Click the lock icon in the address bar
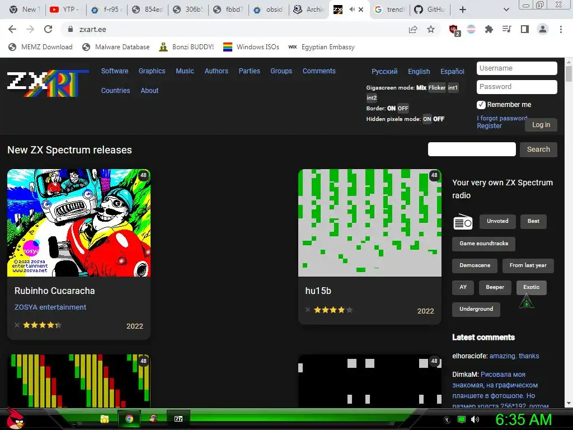573x430 pixels. (70, 29)
